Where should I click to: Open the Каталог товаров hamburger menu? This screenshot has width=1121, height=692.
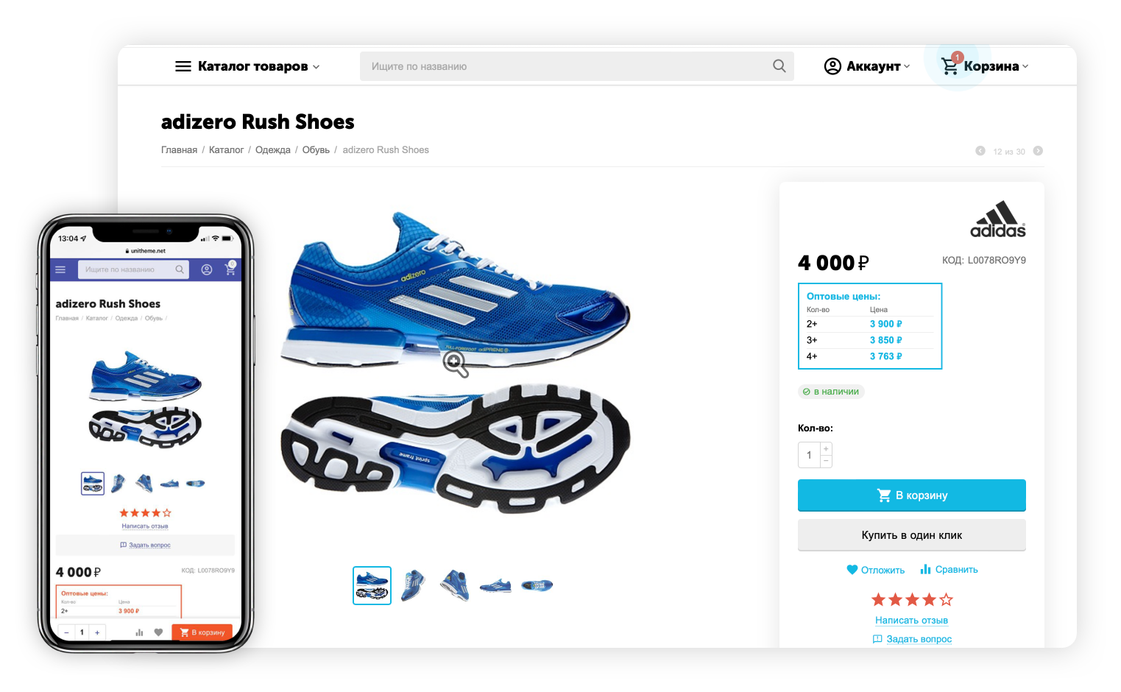click(x=247, y=66)
